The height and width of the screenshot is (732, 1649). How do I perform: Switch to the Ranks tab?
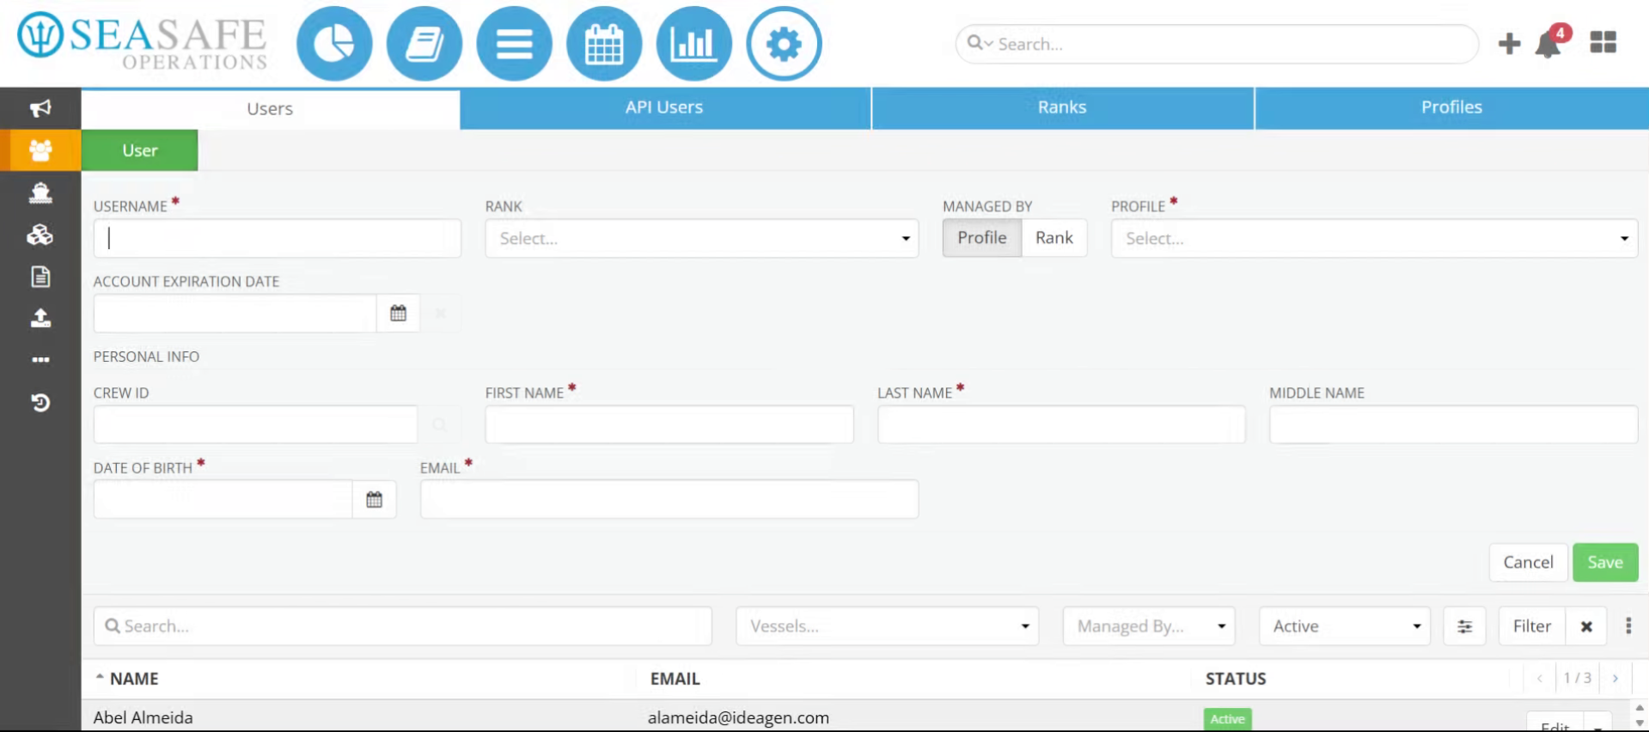(x=1062, y=107)
